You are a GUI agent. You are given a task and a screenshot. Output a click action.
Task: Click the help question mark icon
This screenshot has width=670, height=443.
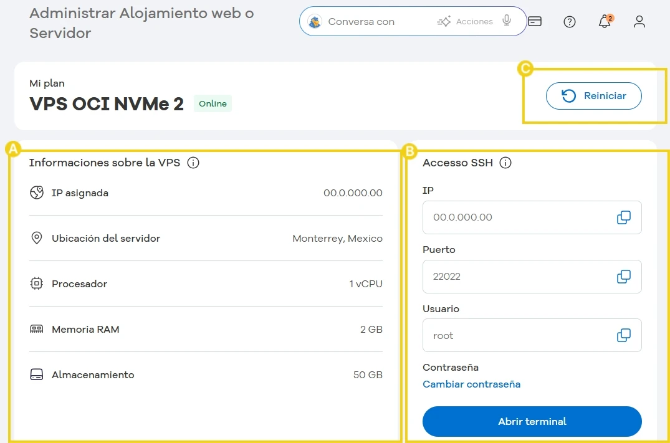point(569,22)
